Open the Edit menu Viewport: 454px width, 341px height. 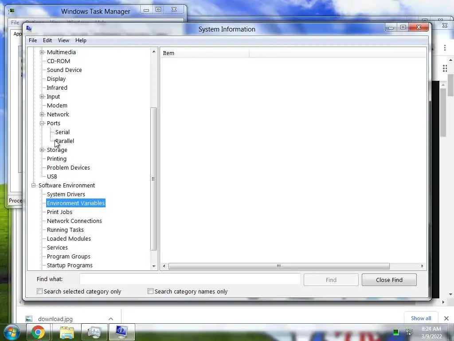[47, 40]
